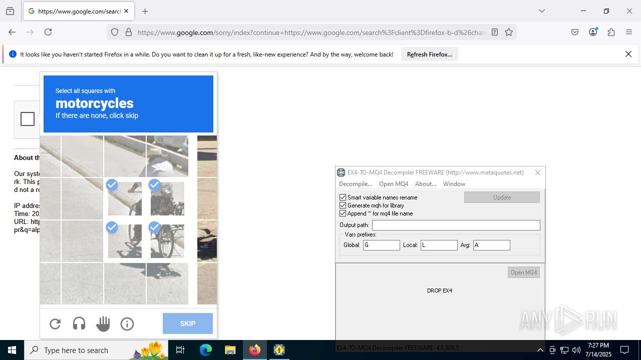Launch Microsoft Edge from taskbar

tap(206, 350)
